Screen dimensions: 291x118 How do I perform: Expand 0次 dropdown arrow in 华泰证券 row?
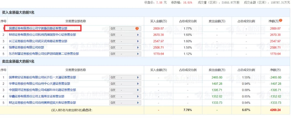pos(138,84)
